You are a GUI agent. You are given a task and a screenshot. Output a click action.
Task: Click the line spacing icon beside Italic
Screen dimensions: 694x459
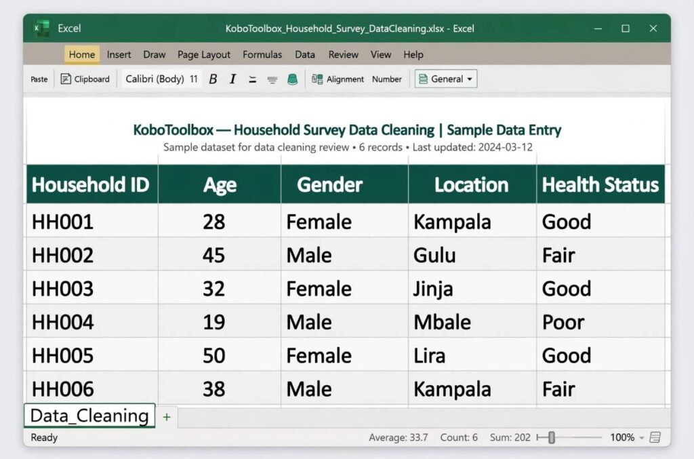[x=252, y=79]
